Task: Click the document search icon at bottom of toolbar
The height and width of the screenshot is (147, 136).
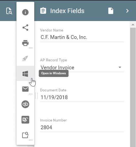Action: tap(25, 135)
